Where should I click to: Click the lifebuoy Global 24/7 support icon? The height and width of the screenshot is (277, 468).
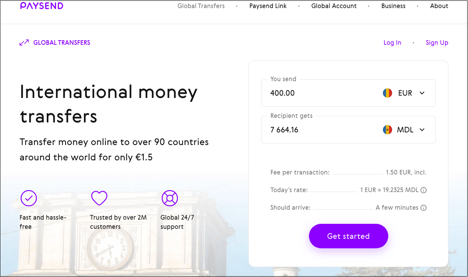(170, 198)
